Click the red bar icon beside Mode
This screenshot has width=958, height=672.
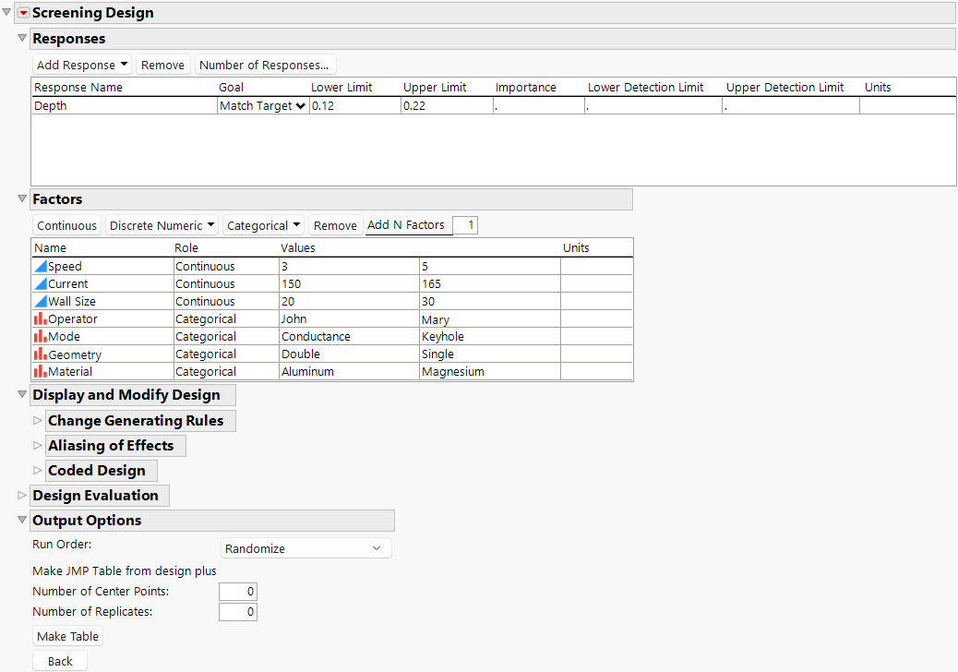click(41, 336)
